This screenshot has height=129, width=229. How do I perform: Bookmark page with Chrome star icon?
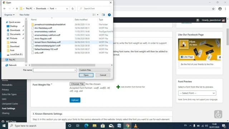coord(213,9)
